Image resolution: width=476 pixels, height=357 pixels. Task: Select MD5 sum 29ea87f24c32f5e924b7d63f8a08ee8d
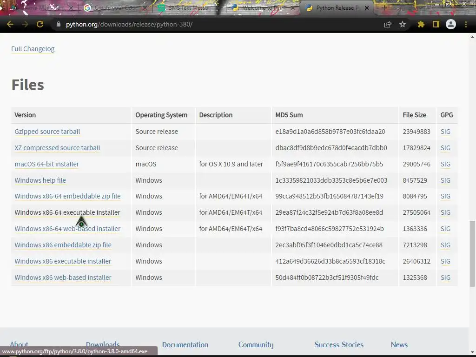point(329,212)
